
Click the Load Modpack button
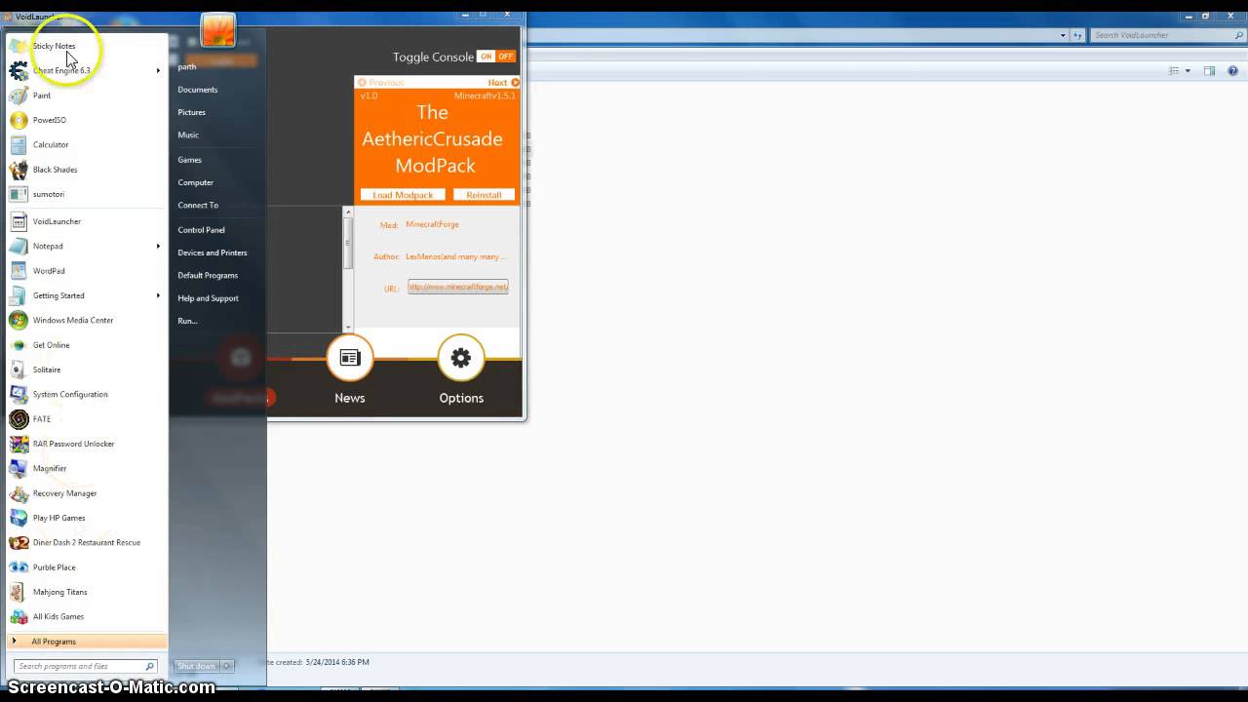pos(403,195)
